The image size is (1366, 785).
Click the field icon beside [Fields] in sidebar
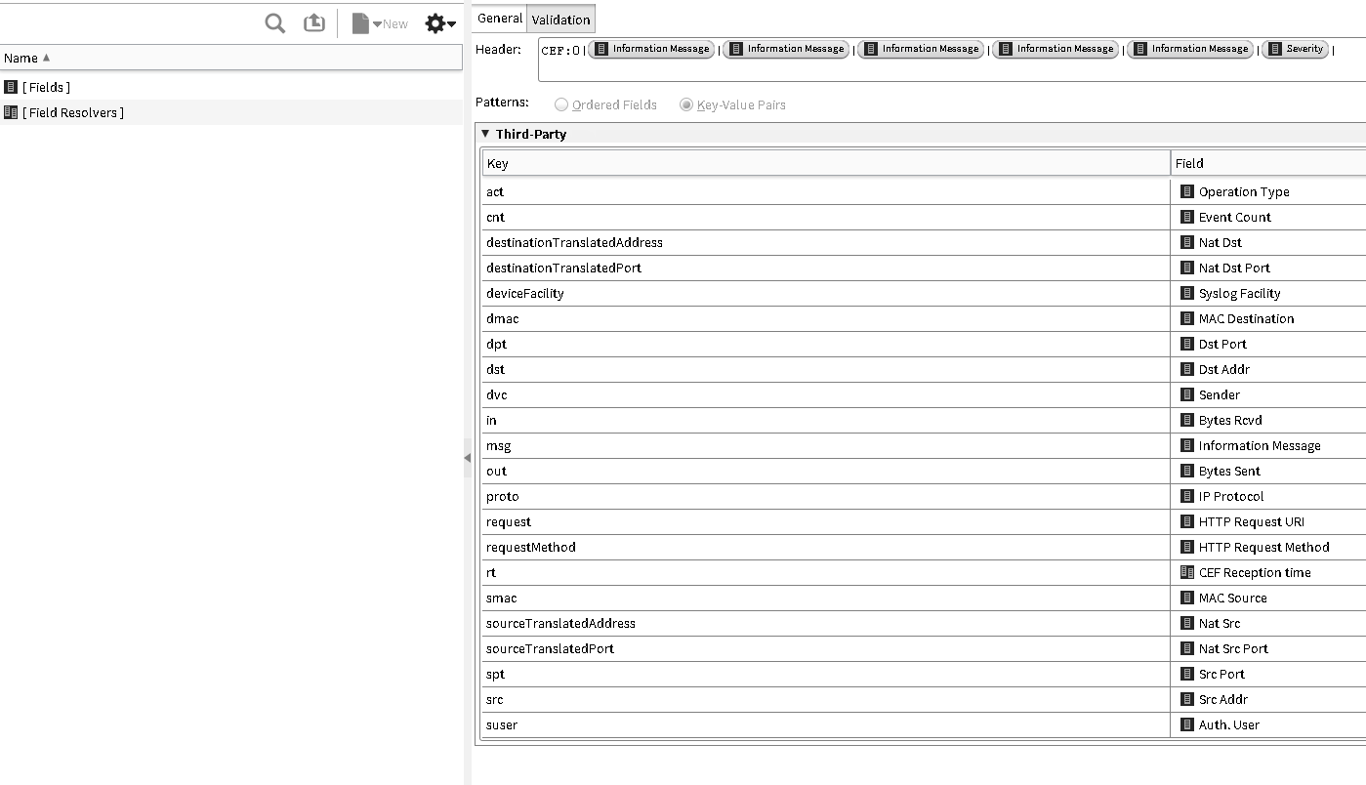click(12, 87)
